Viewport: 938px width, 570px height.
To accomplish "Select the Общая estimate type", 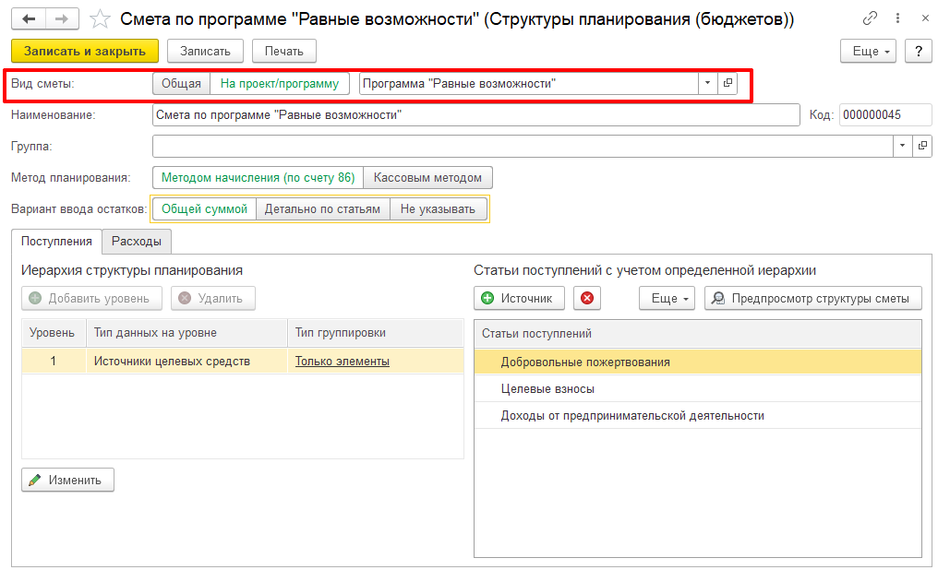I will (181, 83).
